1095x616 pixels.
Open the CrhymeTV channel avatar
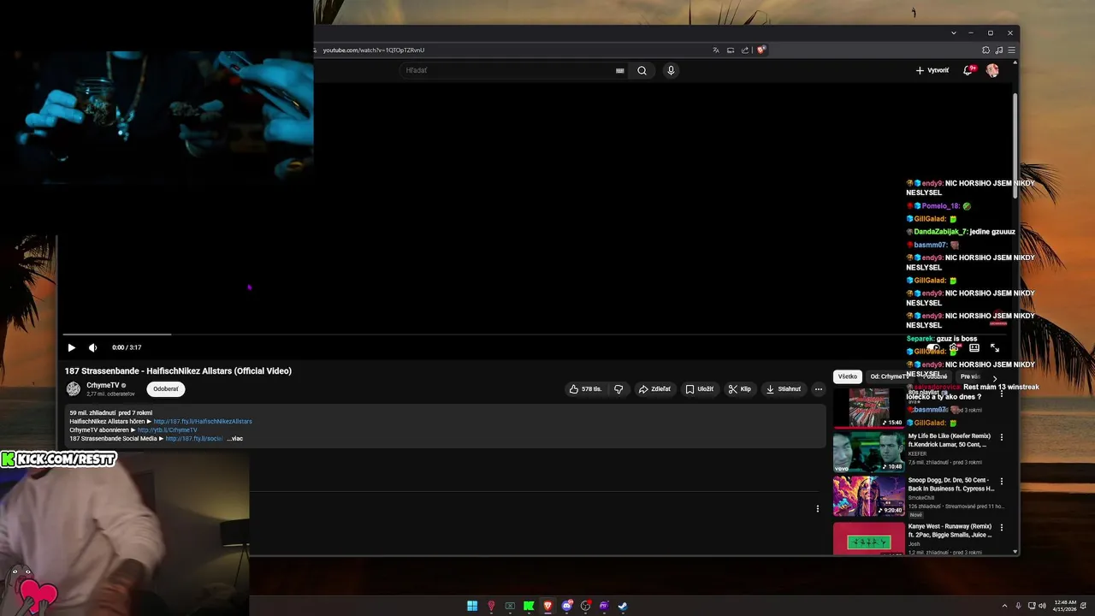74,389
